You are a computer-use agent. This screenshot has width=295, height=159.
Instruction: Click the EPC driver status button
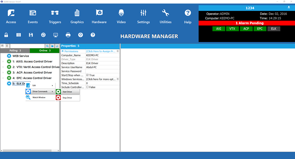[x=260, y=29]
